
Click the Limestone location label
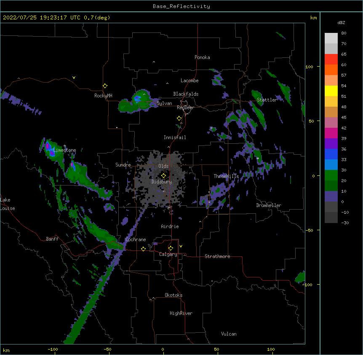[x=64, y=150]
